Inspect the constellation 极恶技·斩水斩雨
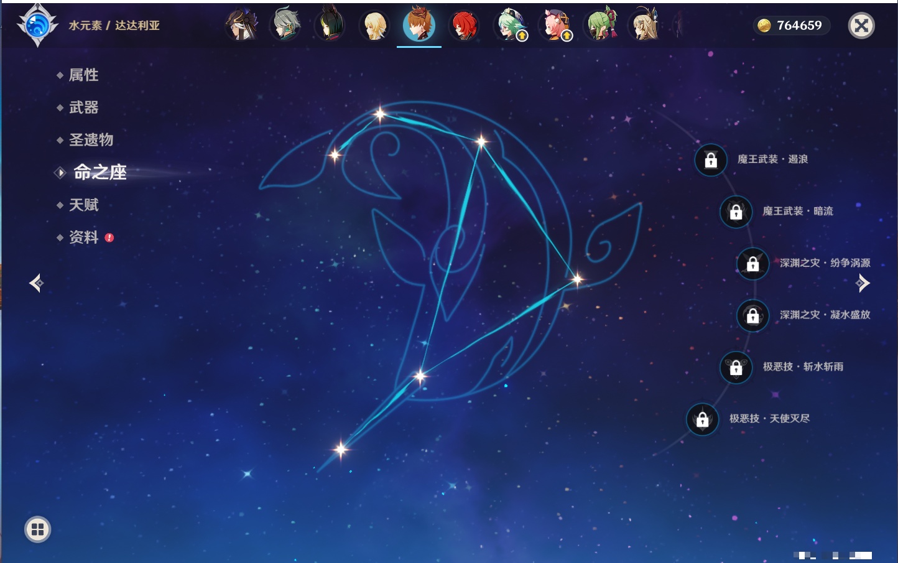The image size is (898, 563). pyautogui.click(x=736, y=367)
